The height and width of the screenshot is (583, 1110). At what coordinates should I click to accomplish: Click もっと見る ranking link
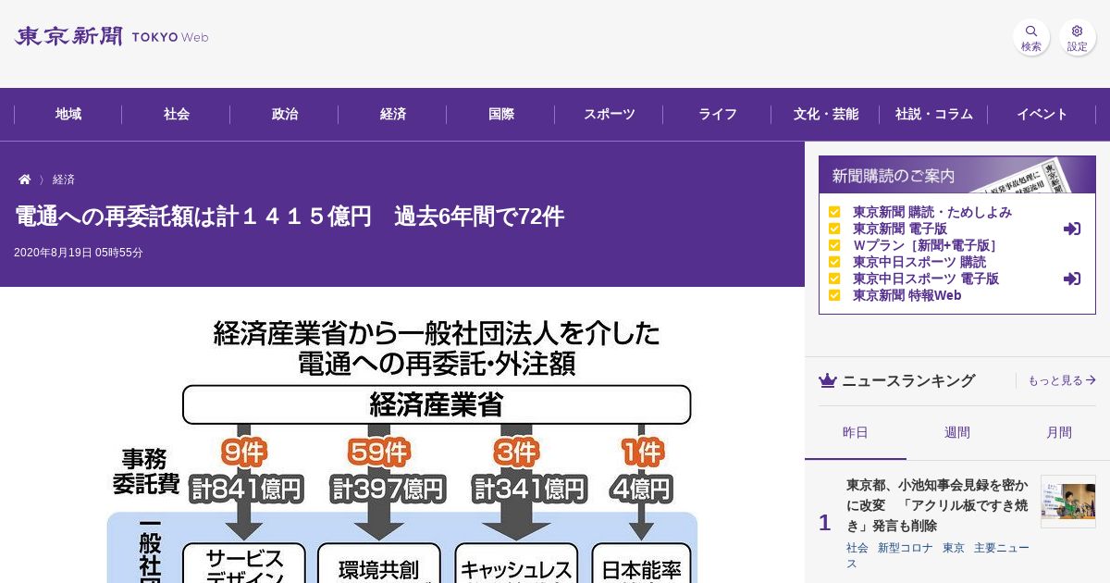tap(1062, 380)
